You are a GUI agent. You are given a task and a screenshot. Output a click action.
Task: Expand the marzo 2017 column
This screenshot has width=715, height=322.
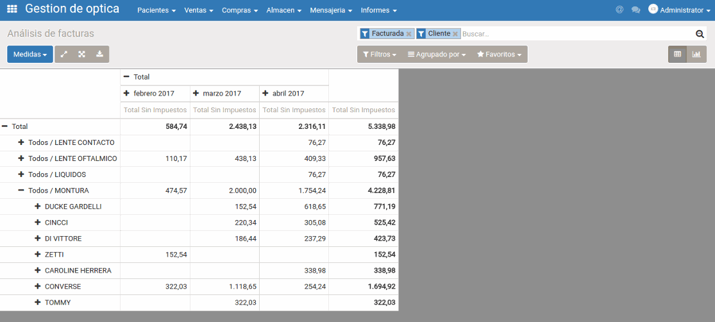tap(196, 93)
